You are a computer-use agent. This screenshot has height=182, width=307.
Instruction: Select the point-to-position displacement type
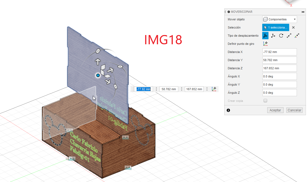pos(297,36)
